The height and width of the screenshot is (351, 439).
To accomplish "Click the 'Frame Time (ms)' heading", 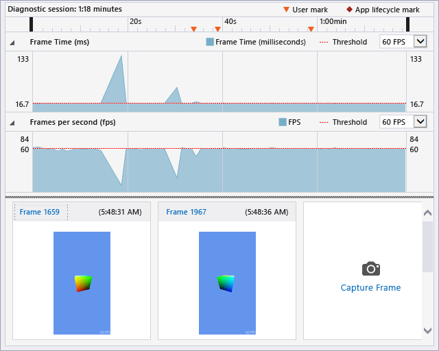I will [x=60, y=42].
